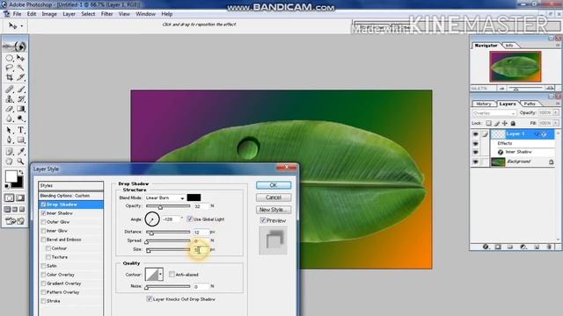Open the Image menu
The height and width of the screenshot is (316, 563).
point(49,14)
